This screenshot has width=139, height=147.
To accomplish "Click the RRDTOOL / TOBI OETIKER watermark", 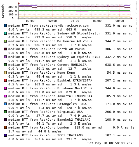I will (x=136, y=17).
